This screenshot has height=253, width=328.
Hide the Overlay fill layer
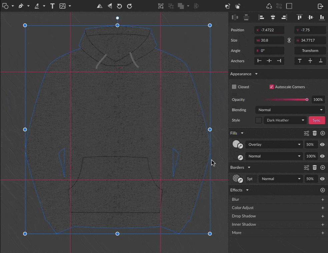pyautogui.click(x=322, y=144)
